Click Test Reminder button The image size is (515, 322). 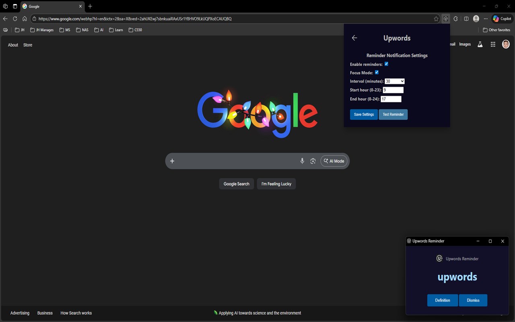point(393,115)
